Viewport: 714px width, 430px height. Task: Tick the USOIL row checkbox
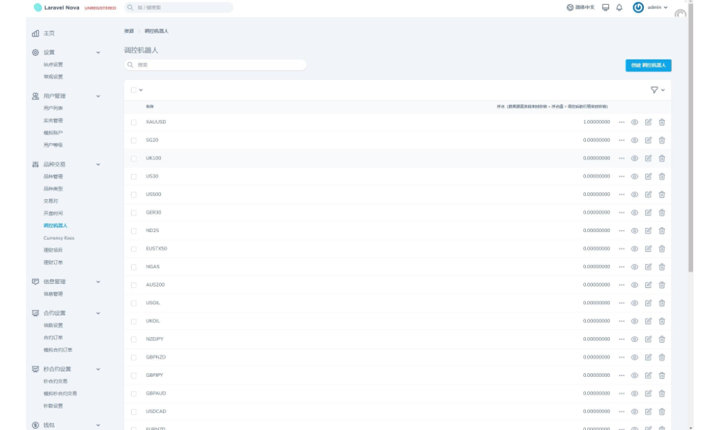point(134,303)
